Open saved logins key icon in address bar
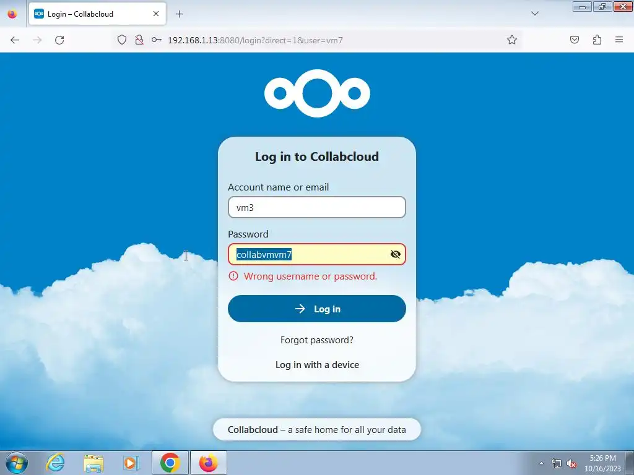This screenshot has width=634, height=475. tap(157, 40)
